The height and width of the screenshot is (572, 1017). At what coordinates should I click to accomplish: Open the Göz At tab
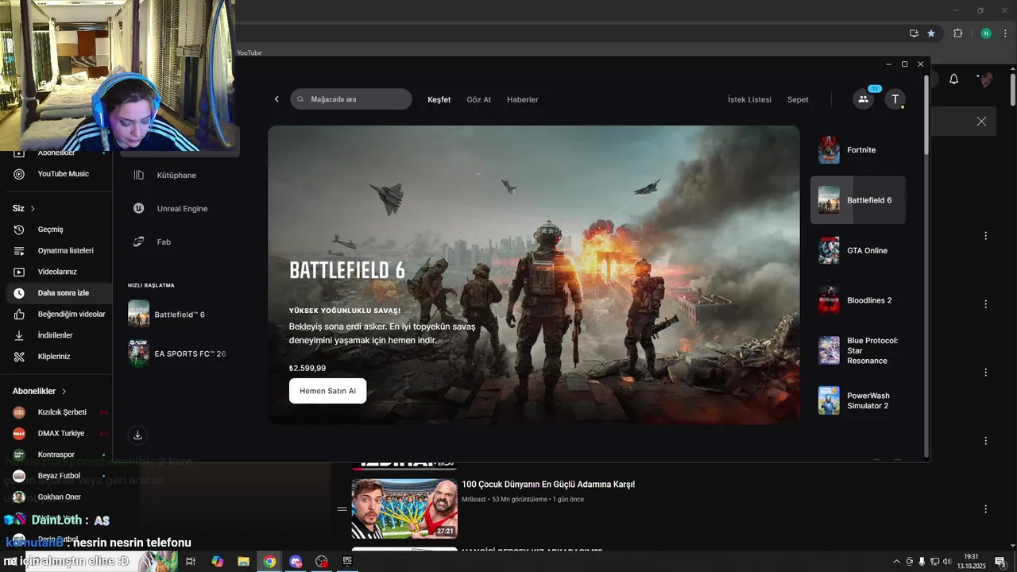(478, 99)
